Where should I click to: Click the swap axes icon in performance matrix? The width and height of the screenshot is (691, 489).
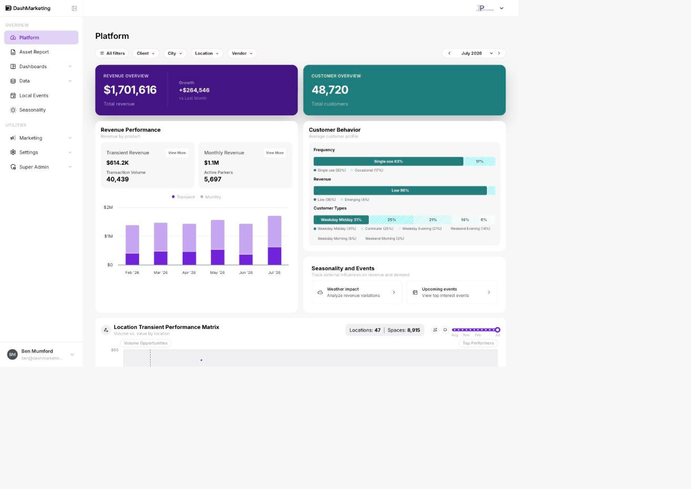(435, 330)
